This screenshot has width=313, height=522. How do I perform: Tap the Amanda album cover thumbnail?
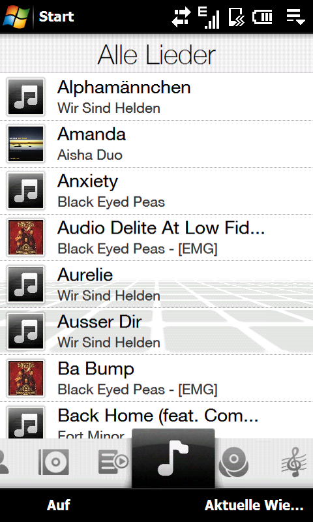(x=26, y=144)
